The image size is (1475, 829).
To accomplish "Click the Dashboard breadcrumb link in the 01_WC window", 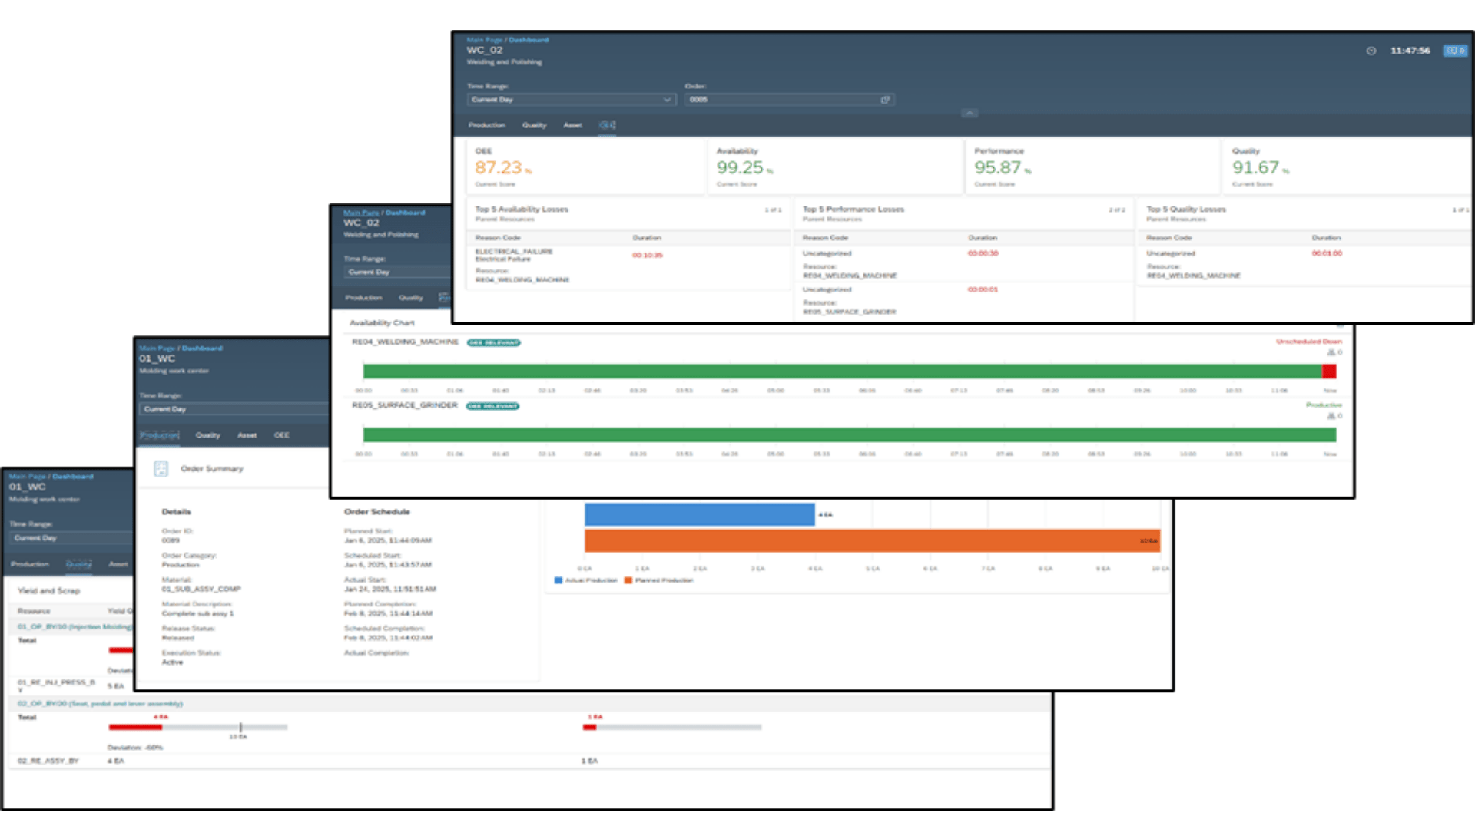I will [202, 348].
